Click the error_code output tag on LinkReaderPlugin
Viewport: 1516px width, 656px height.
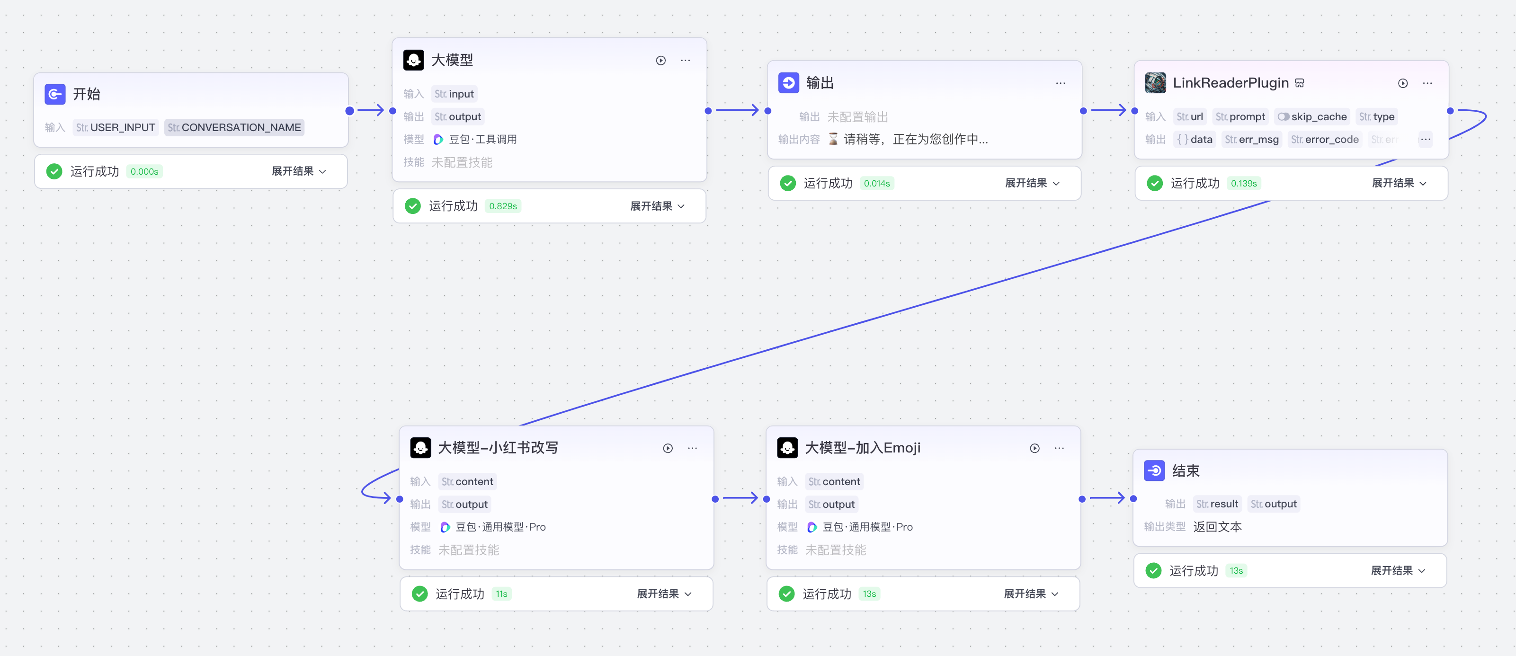(x=1325, y=140)
